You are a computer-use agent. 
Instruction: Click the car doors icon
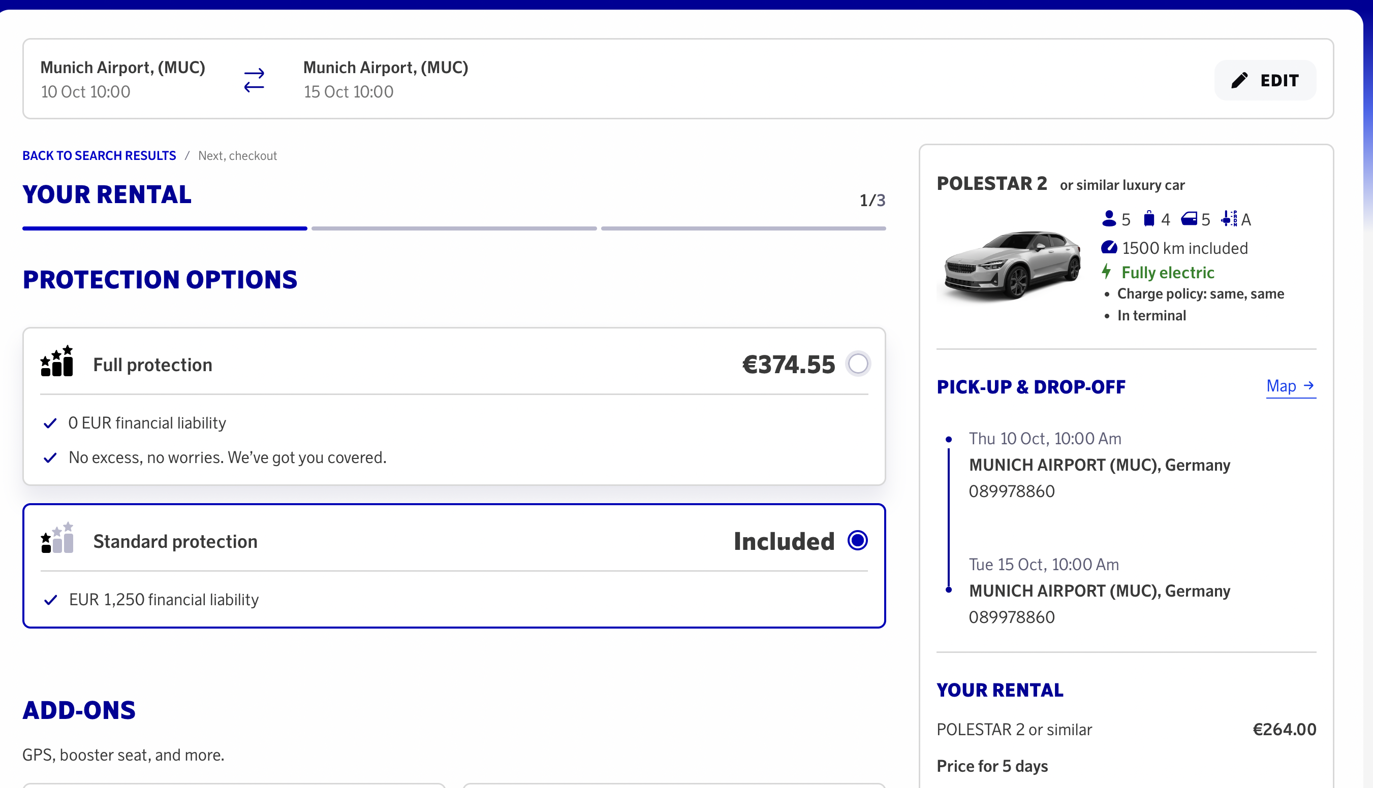click(1189, 219)
